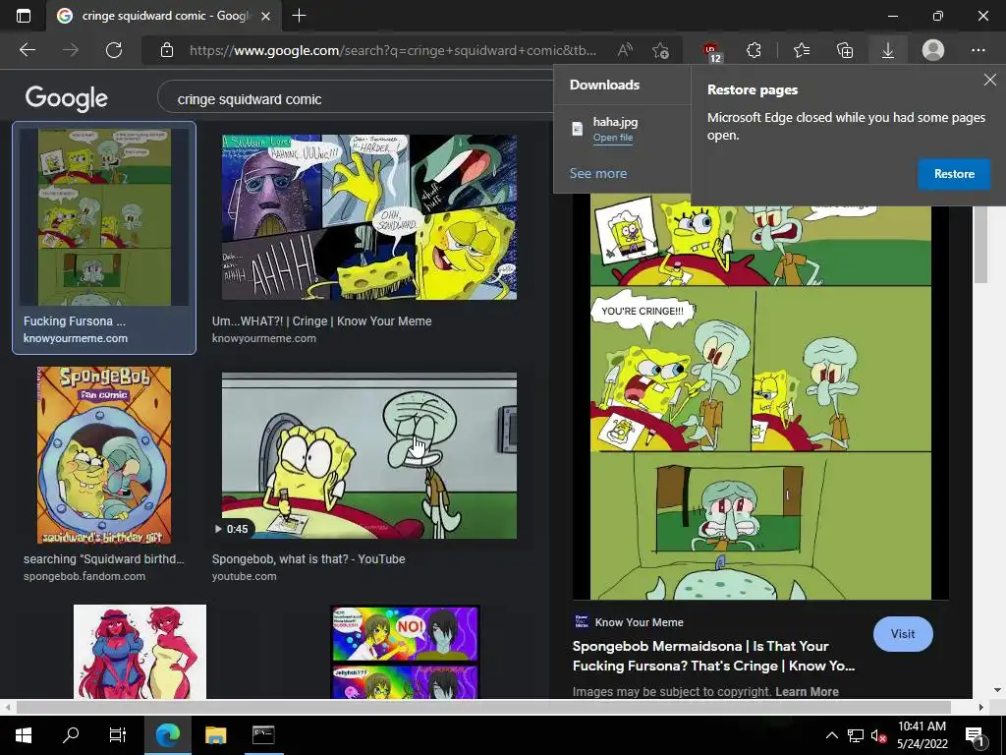The width and height of the screenshot is (1006, 755).
Task: Open the two red-haired characters thumbnail
Action: coord(140,651)
